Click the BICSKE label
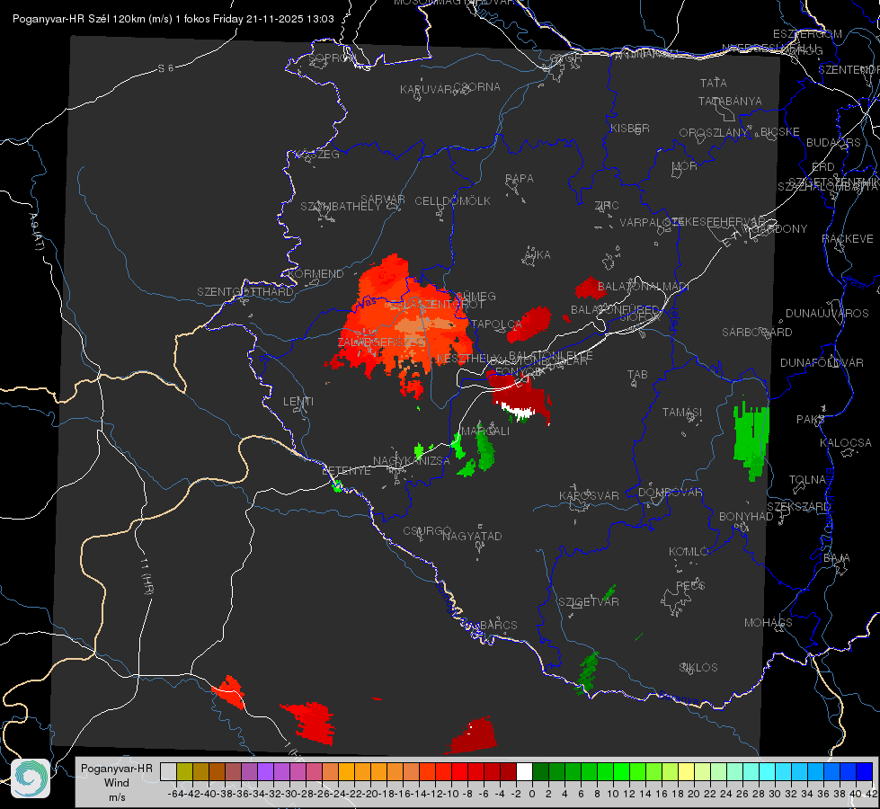The height and width of the screenshot is (809, 880). [780, 131]
